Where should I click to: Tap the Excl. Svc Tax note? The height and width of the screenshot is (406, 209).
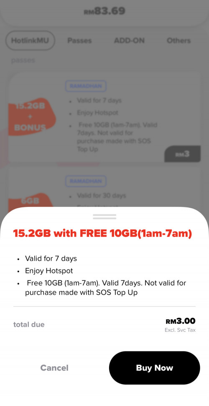pos(180,330)
